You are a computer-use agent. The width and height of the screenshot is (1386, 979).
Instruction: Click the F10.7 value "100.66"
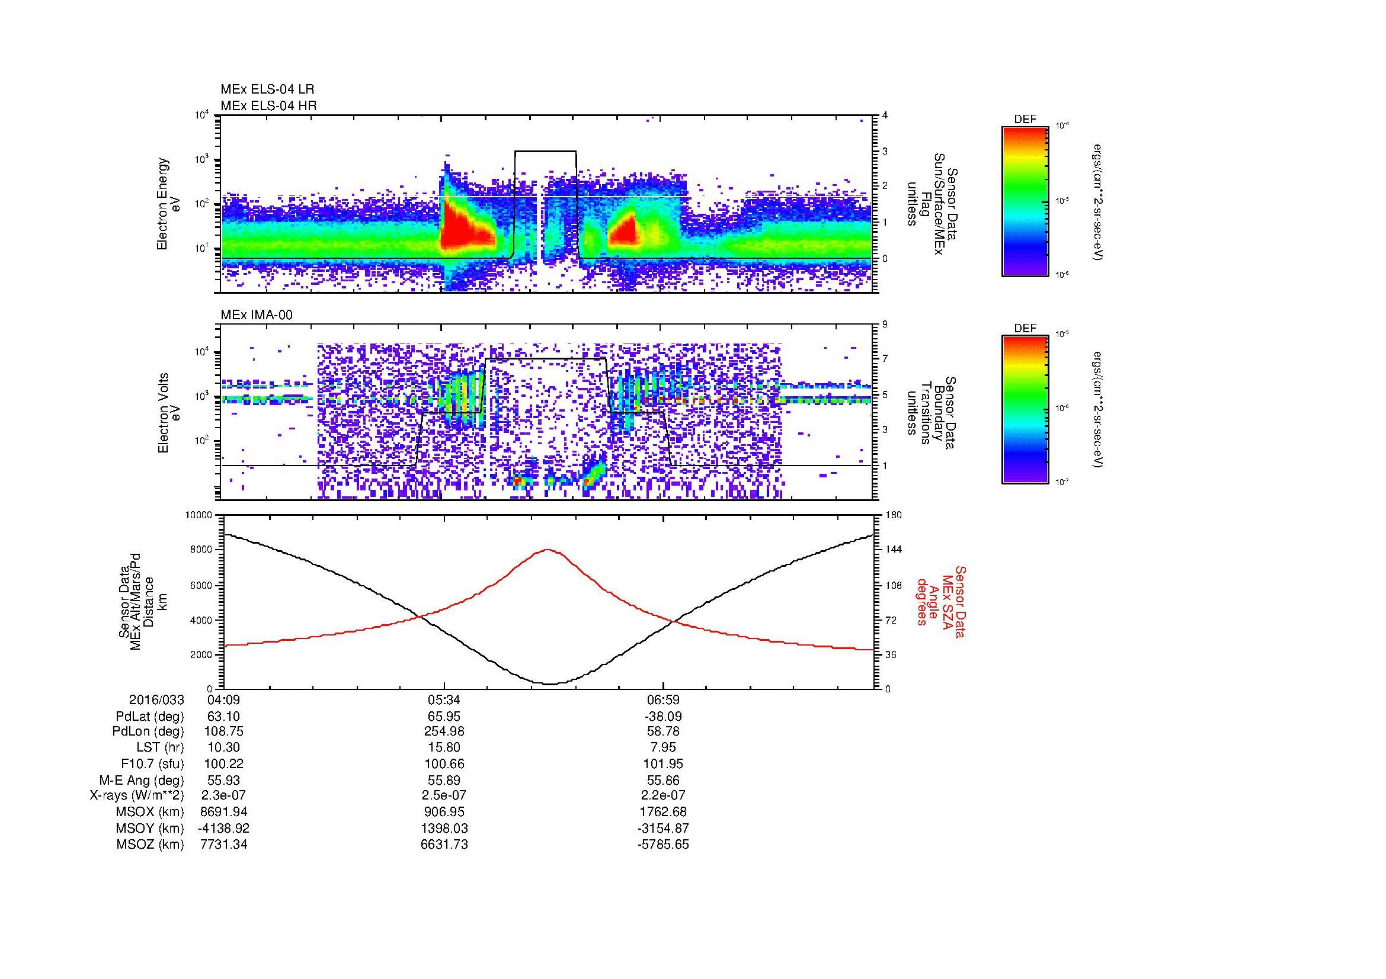tap(444, 763)
